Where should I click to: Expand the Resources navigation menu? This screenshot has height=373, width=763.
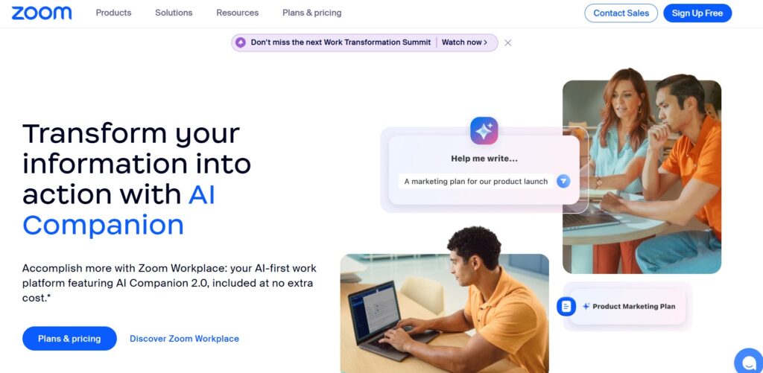[238, 13]
